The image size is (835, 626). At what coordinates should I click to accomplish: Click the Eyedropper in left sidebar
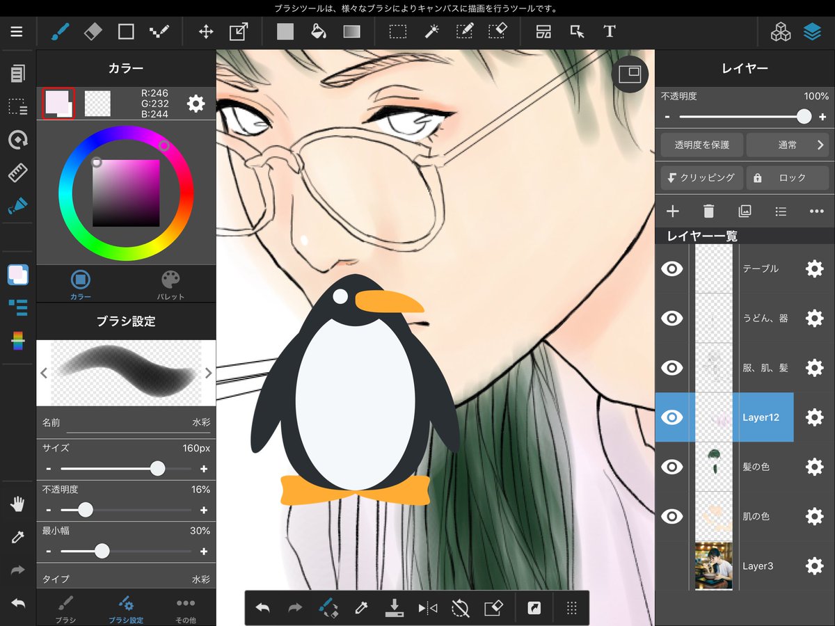(x=17, y=538)
